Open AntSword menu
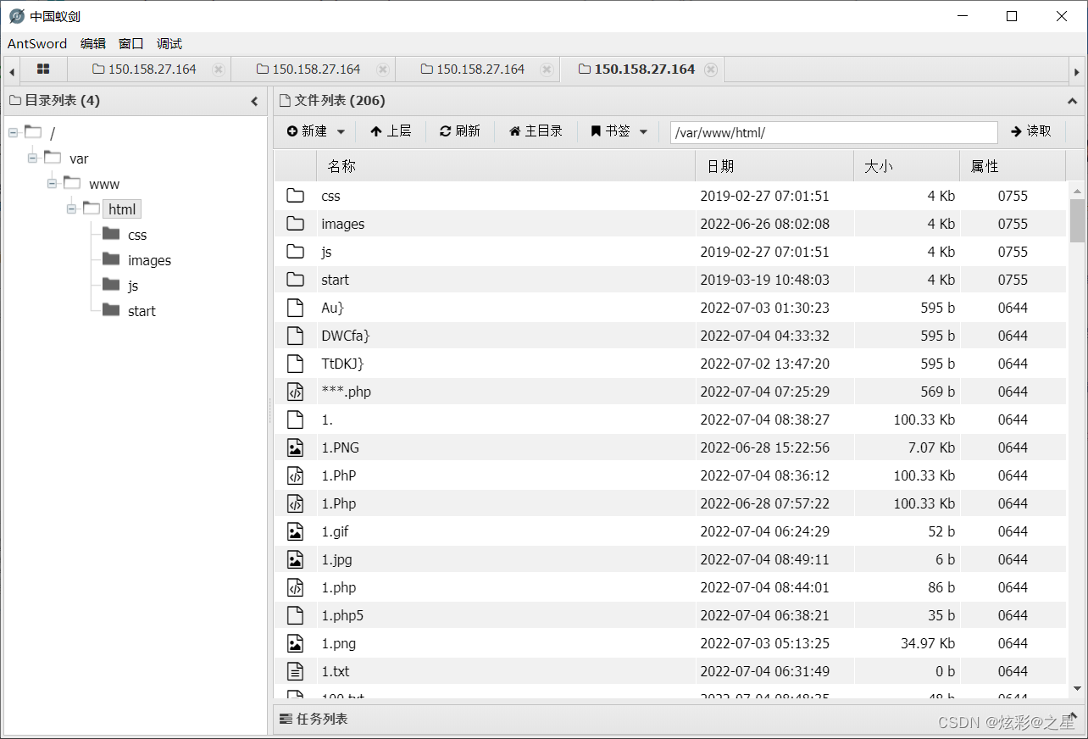The width and height of the screenshot is (1088, 739). (x=37, y=44)
